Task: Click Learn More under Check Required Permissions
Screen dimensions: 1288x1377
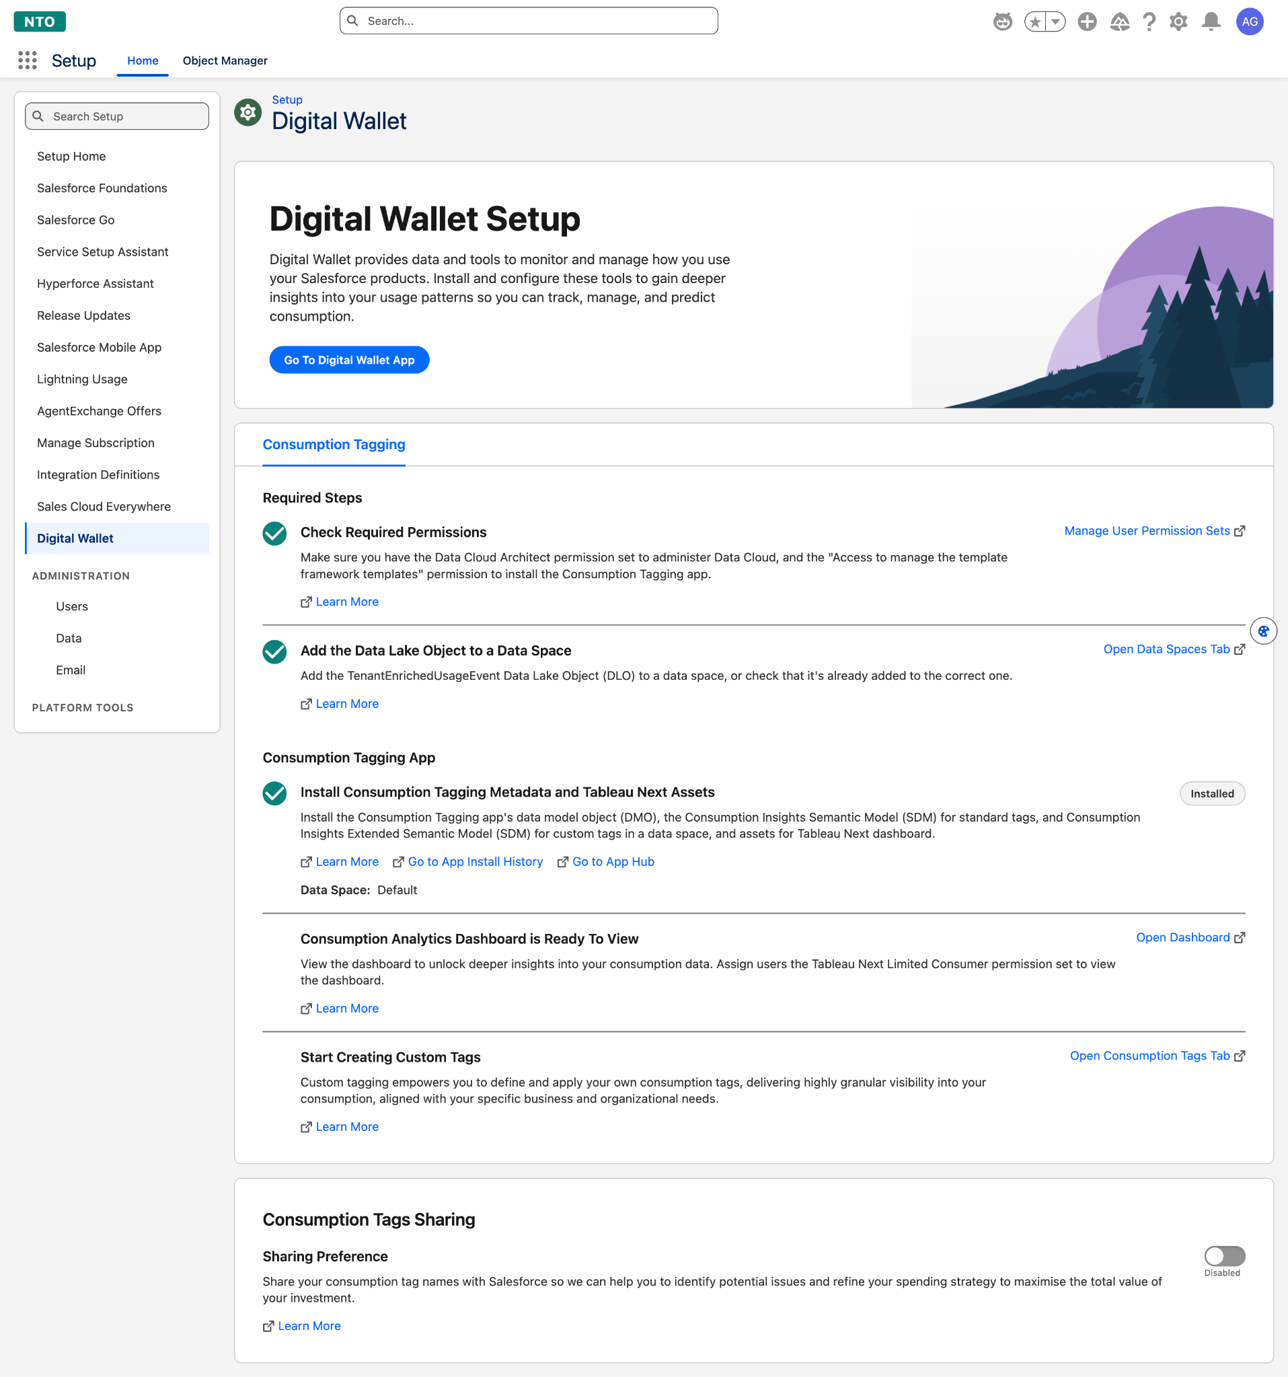Action: click(340, 602)
